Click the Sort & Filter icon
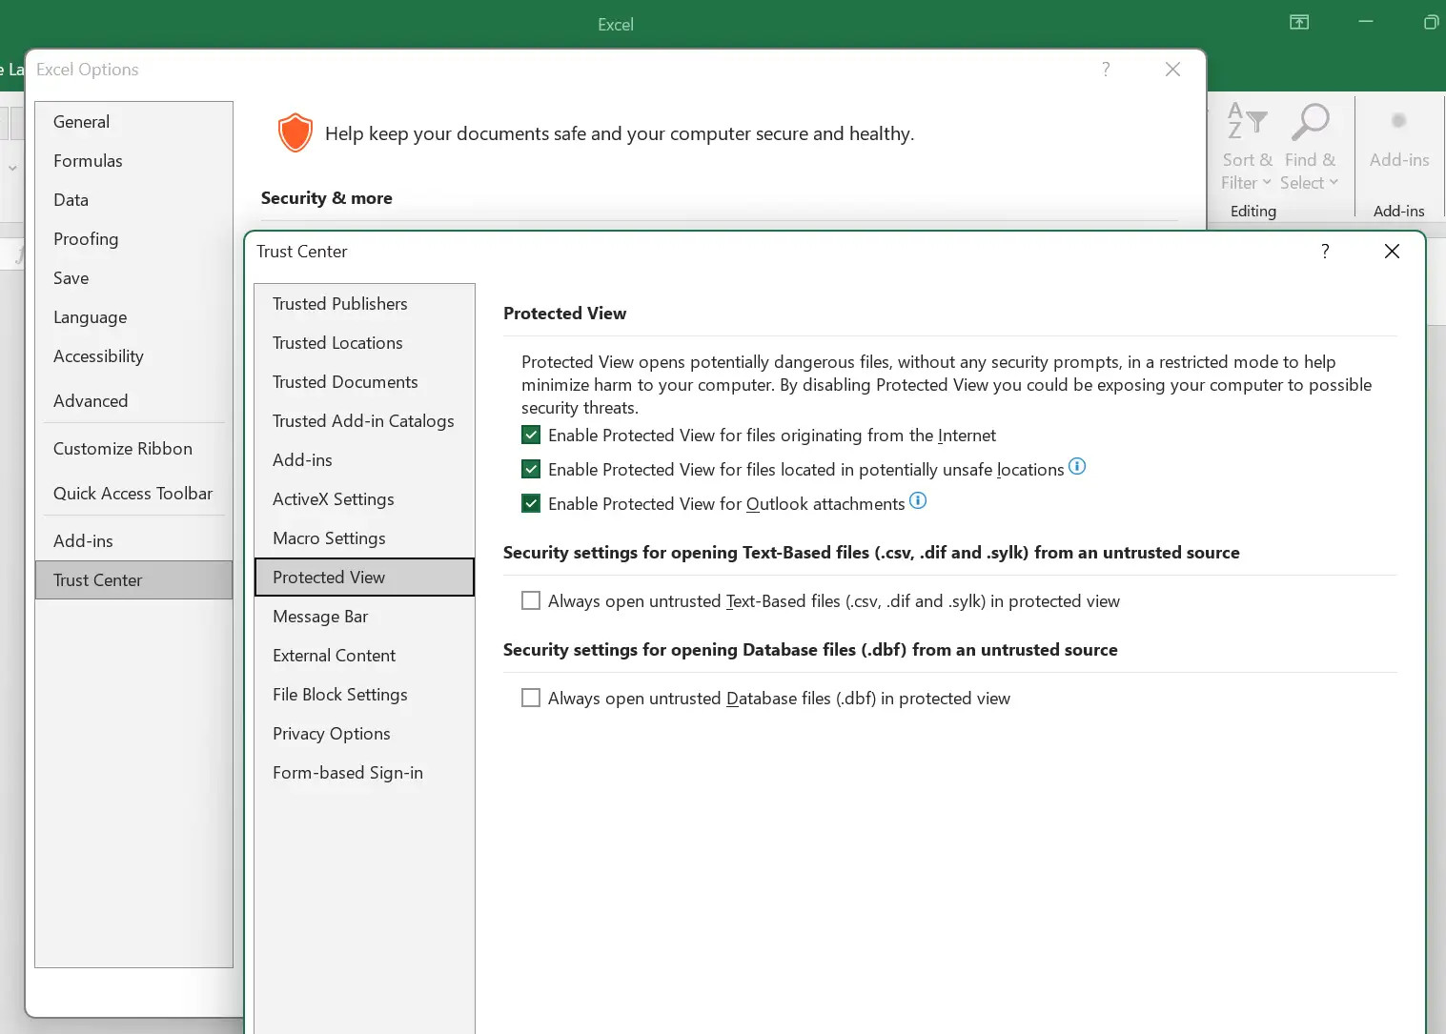 pyautogui.click(x=1247, y=122)
